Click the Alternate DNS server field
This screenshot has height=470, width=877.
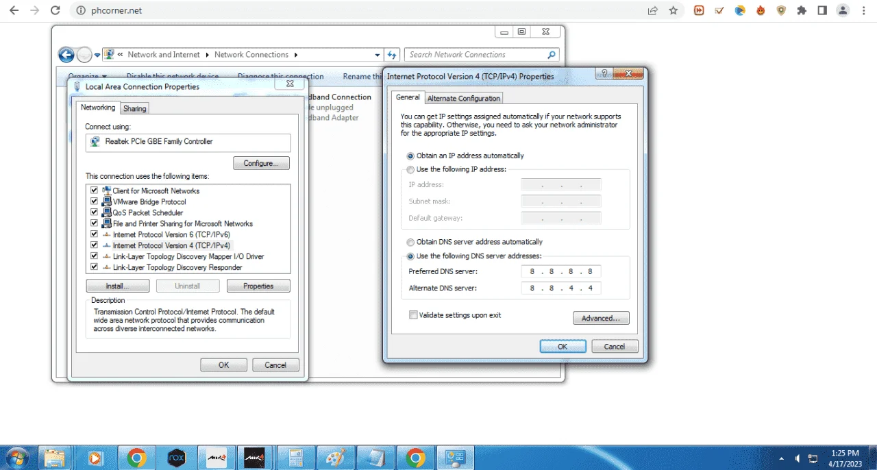[x=560, y=288]
